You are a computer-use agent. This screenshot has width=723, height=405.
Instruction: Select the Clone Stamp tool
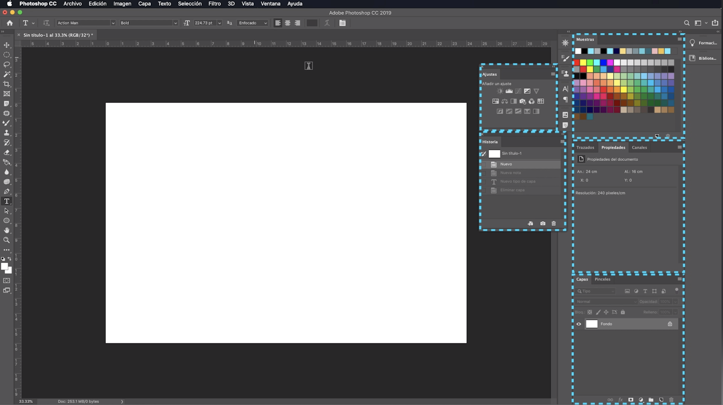pyautogui.click(x=7, y=133)
